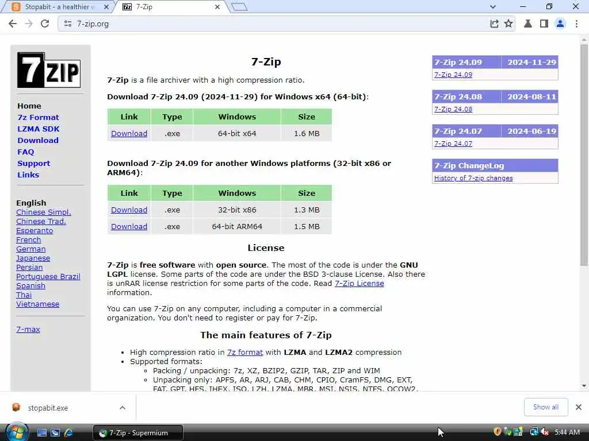This screenshot has width=589, height=441.
Task: Click Show Desktop quick launch icon
Action: [x=42, y=433]
